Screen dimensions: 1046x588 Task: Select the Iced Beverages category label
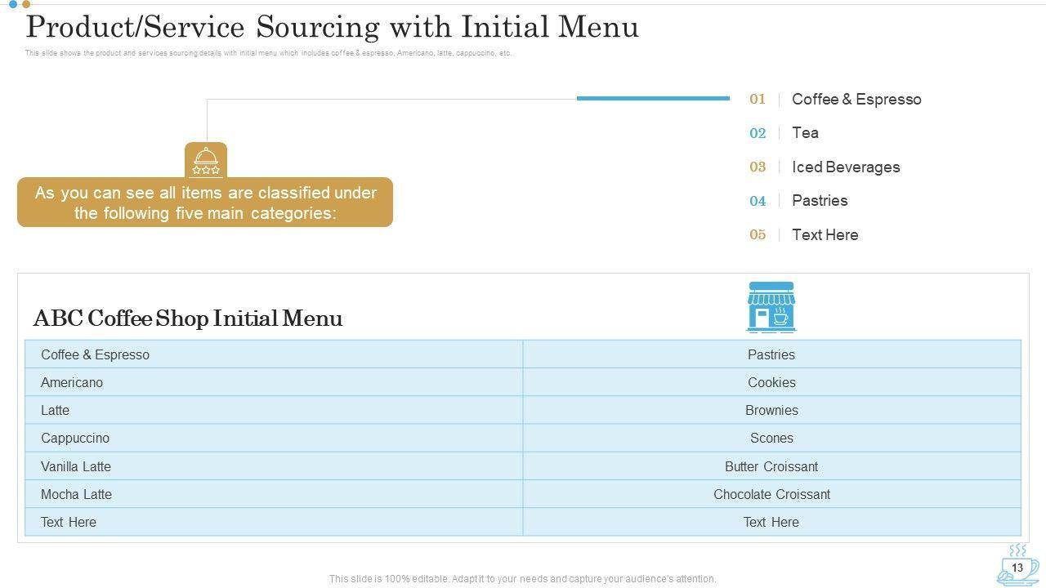845,167
